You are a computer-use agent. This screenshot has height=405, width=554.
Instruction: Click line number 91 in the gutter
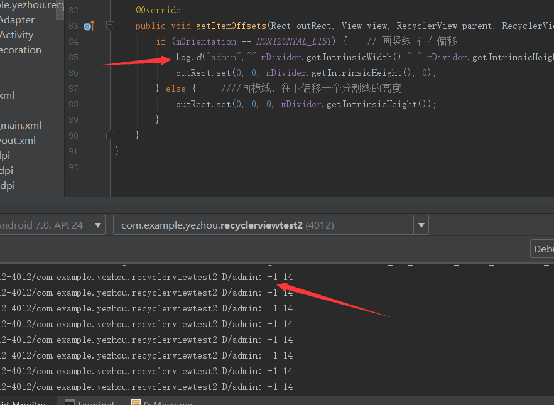coord(73,151)
